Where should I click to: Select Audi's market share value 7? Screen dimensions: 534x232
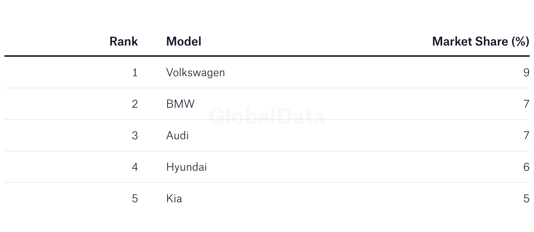tap(526, 136)
